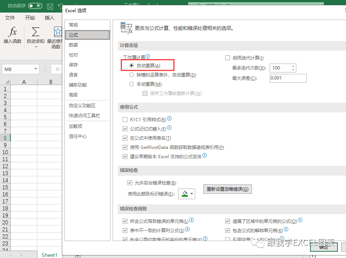The height and width of the screenshot is (258, 346).
Task: Uncheck 建议早期版本 Excel 支持的公式变体
Action: (125, 156)
